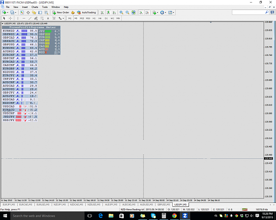Click the NZDJPY row in the meter
276x220 pixels.
20,121
